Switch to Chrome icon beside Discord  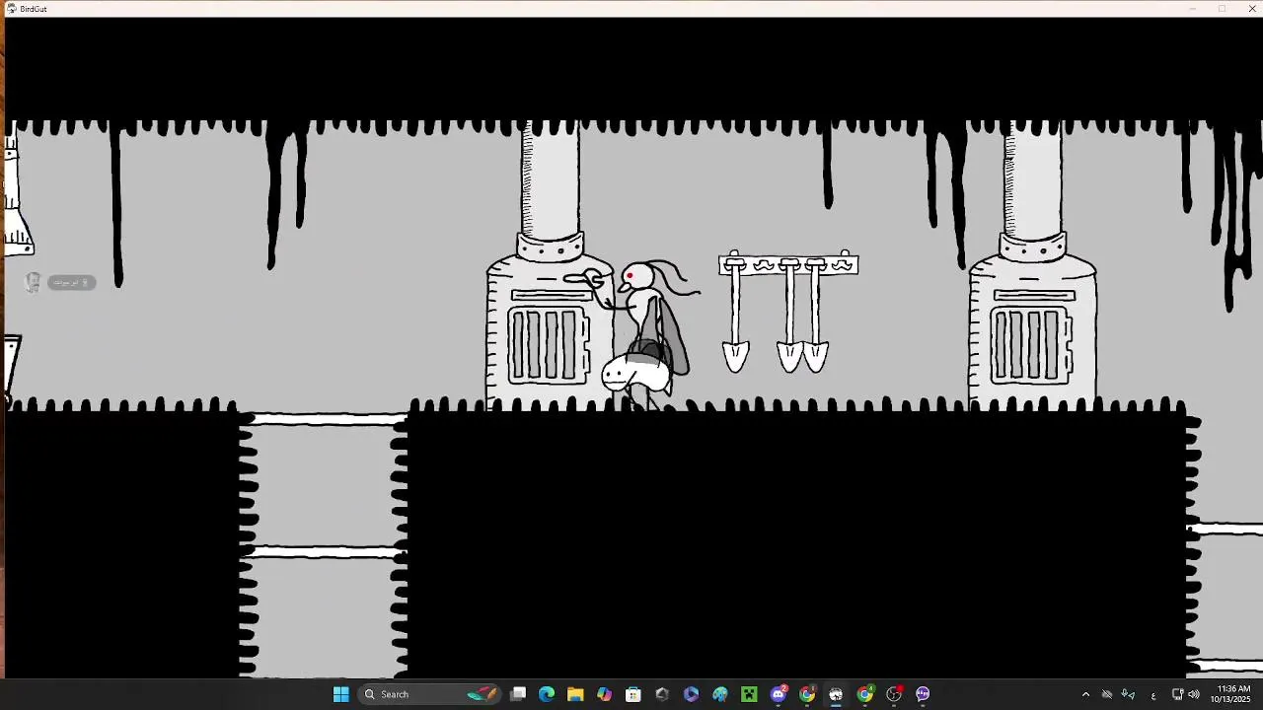tap(807, 694)
